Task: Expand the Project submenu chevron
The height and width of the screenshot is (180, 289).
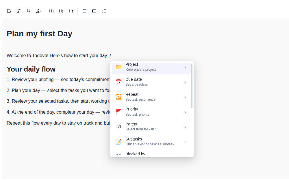Action: pyautogui.click(x=185, y=67)
